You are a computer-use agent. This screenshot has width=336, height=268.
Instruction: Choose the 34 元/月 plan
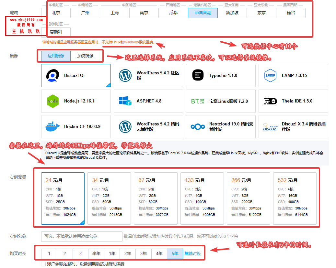109,198
